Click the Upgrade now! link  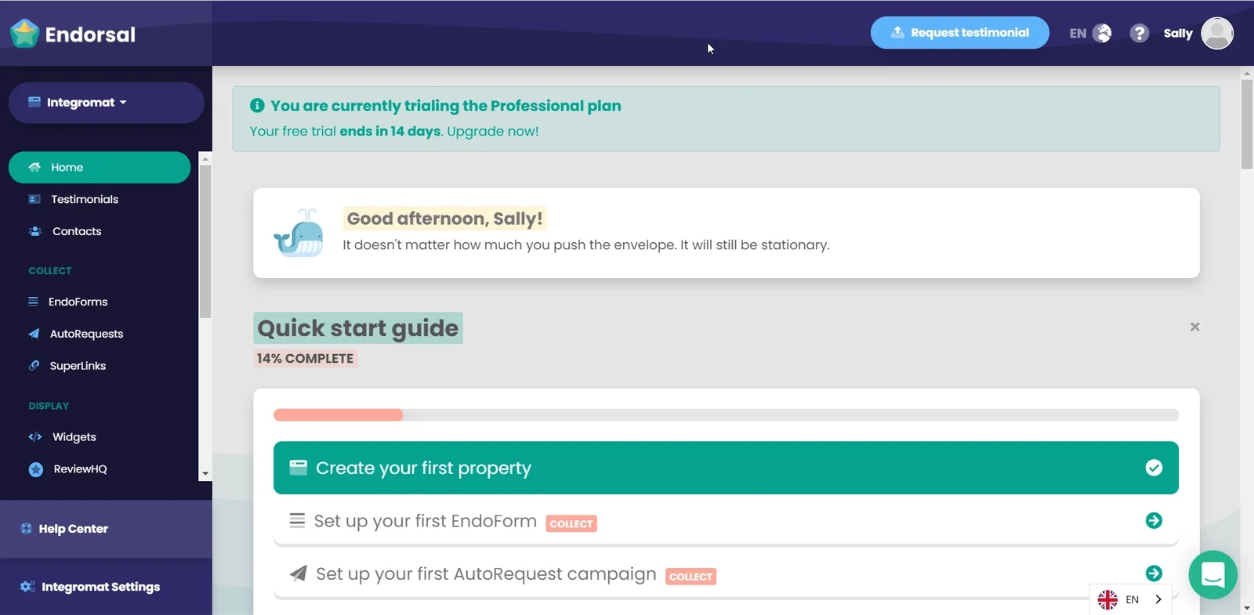(492, 131)
